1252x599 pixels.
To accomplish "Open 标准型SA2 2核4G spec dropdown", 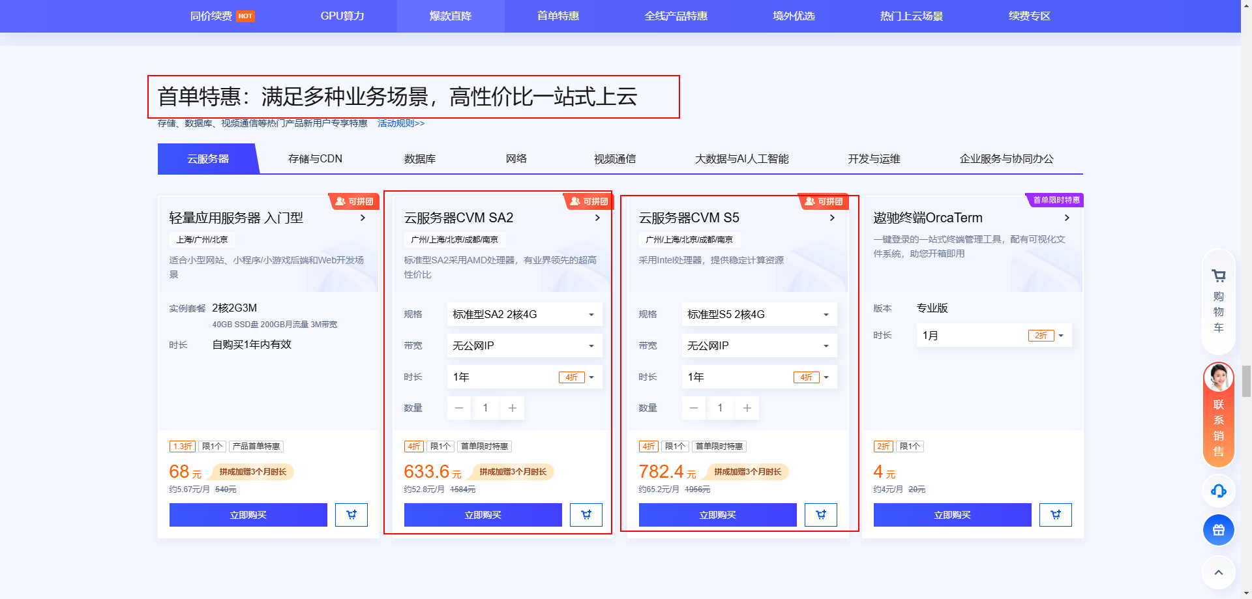I will 524,314.
